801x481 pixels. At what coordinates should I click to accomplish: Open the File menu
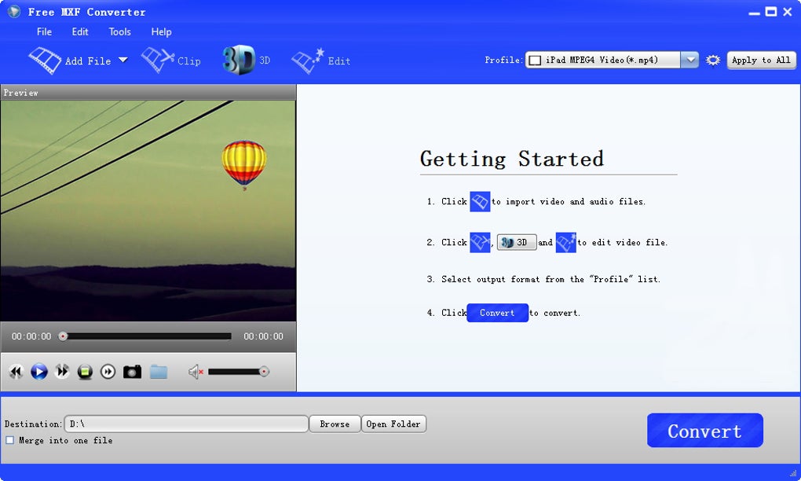(44, 31)
